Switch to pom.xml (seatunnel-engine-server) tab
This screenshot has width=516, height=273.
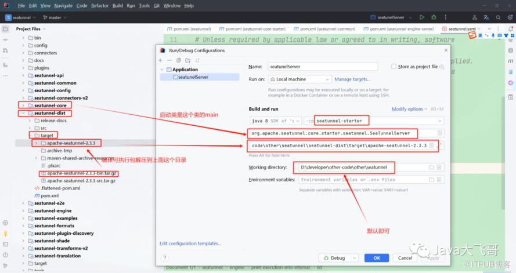coord(398,29)
